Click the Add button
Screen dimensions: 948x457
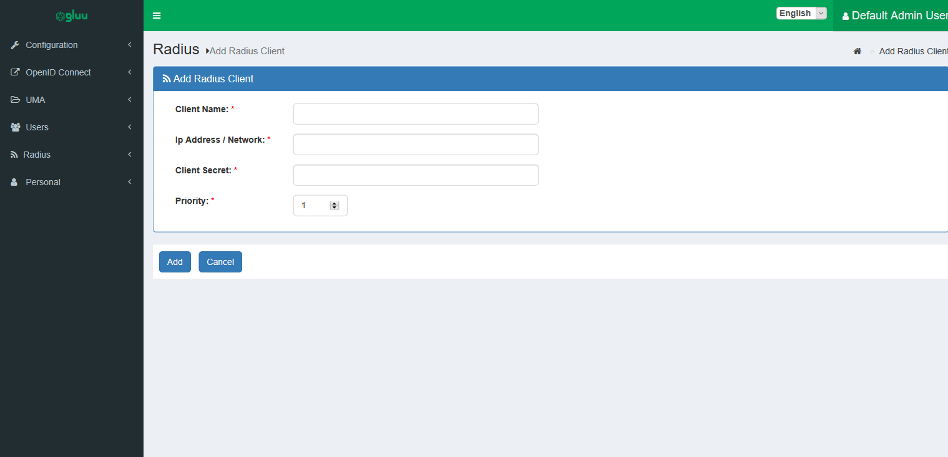(175, 262)
